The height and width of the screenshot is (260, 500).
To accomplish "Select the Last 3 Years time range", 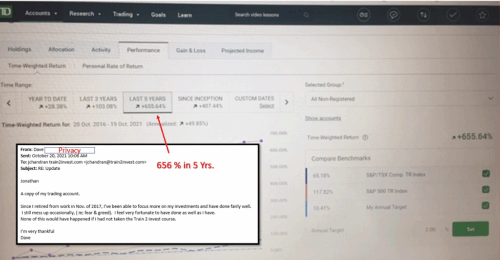I will [x=98, y=102].
